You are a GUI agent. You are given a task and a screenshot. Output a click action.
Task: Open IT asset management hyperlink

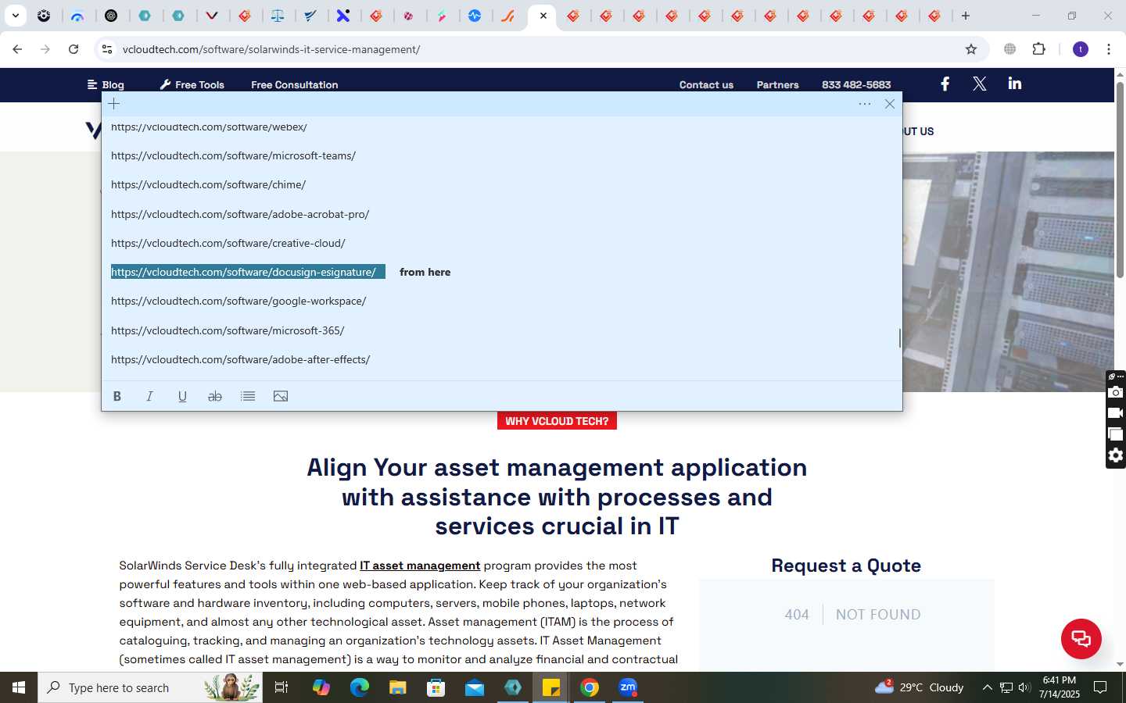click(x=420, y=566)
